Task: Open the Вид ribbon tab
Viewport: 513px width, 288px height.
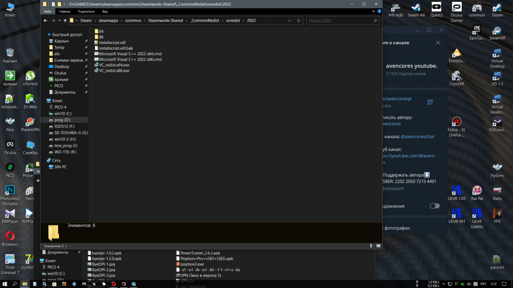Action: (105, 11)
